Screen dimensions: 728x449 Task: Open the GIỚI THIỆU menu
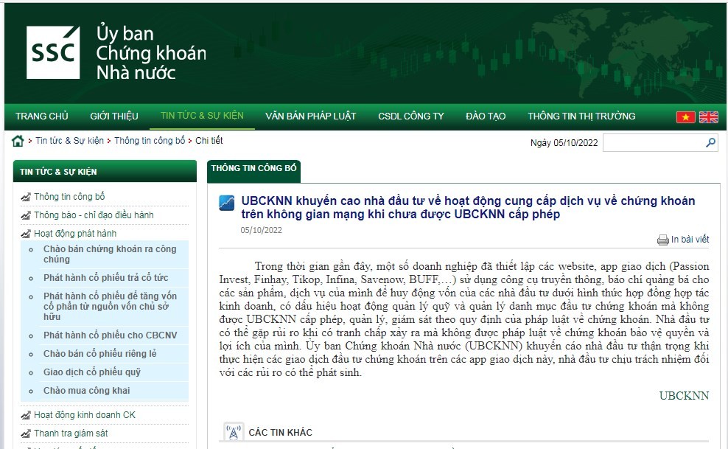coord(114,116)
